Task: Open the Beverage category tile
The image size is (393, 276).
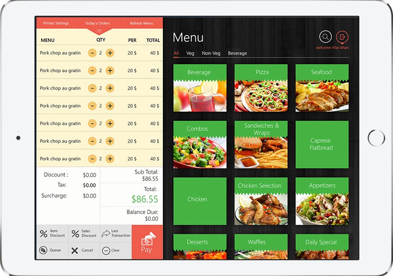Action: [x=200, y=88]
